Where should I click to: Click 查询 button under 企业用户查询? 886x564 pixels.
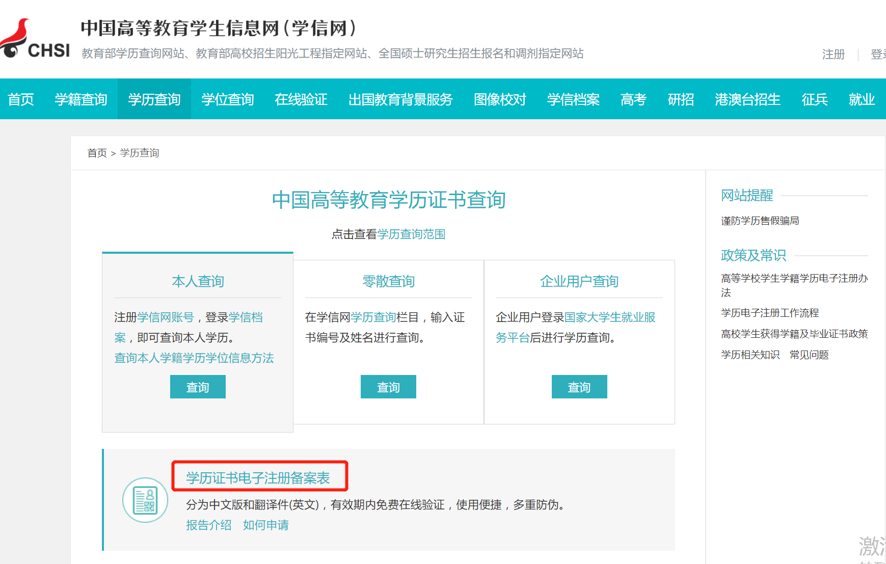579,387
